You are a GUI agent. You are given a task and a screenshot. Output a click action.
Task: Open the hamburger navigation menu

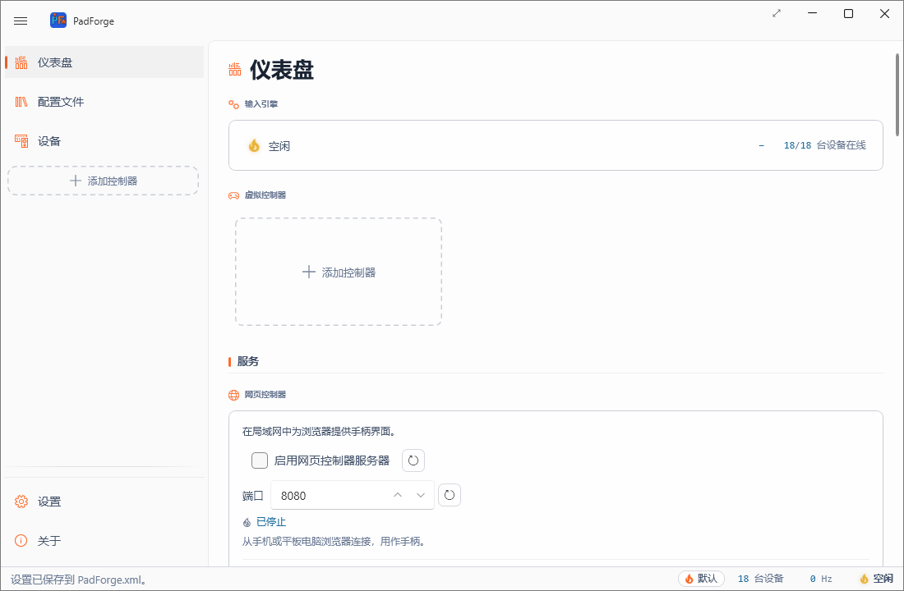click(21, 21)
